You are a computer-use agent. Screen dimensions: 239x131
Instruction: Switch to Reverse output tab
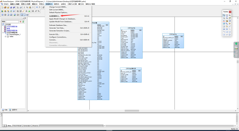click(35, 126)
